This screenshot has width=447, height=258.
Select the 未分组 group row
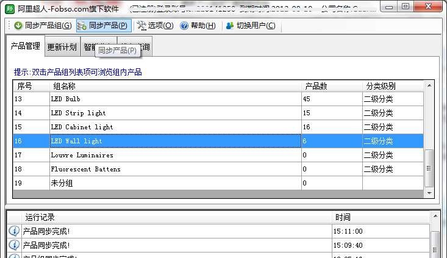218,183
